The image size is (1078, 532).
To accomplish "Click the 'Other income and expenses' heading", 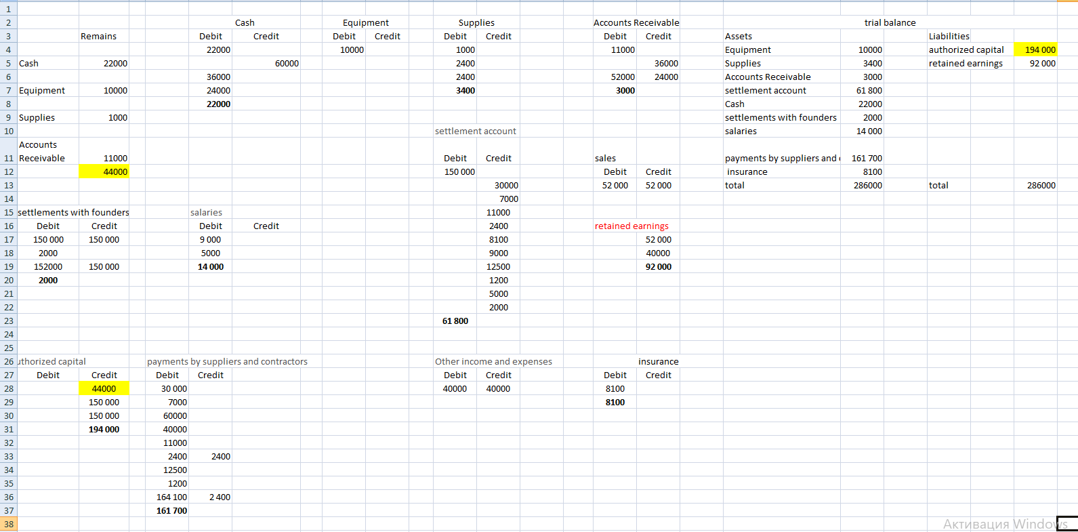I will [493, 362].
